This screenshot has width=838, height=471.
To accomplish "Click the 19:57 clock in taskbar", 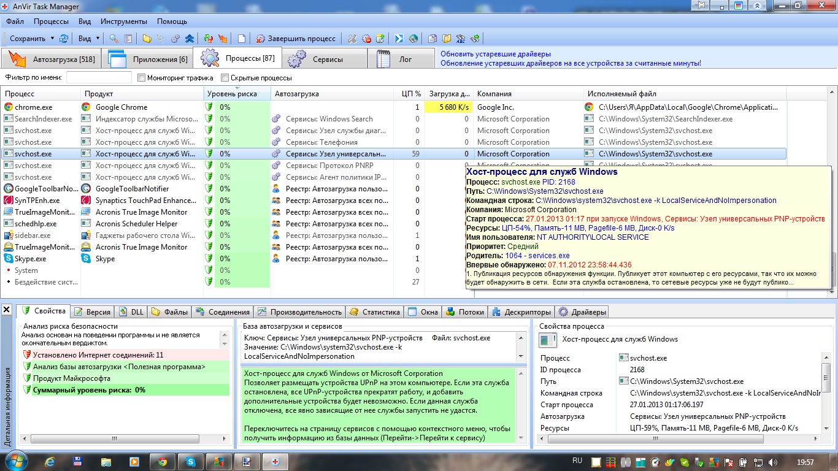I will [x=804, y=462].
